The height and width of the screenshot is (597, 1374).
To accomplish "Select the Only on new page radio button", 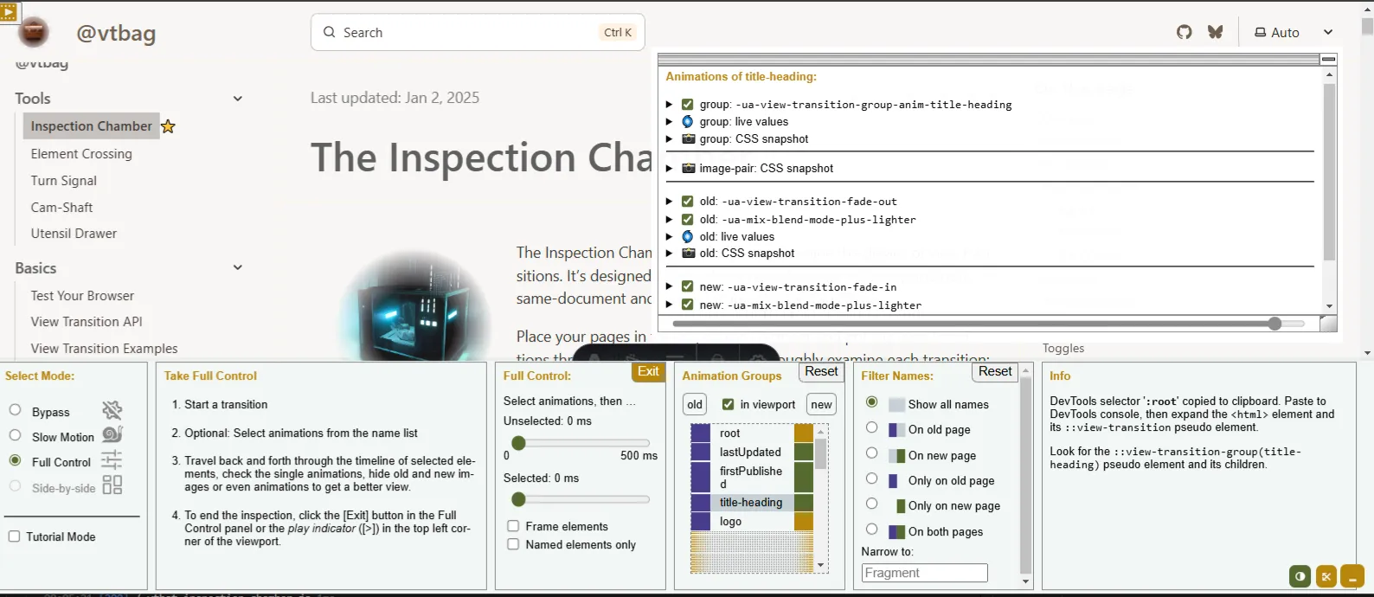I will [871, 504].
